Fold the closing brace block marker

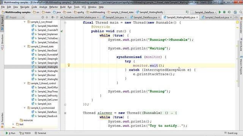click(x=65, y=105)
